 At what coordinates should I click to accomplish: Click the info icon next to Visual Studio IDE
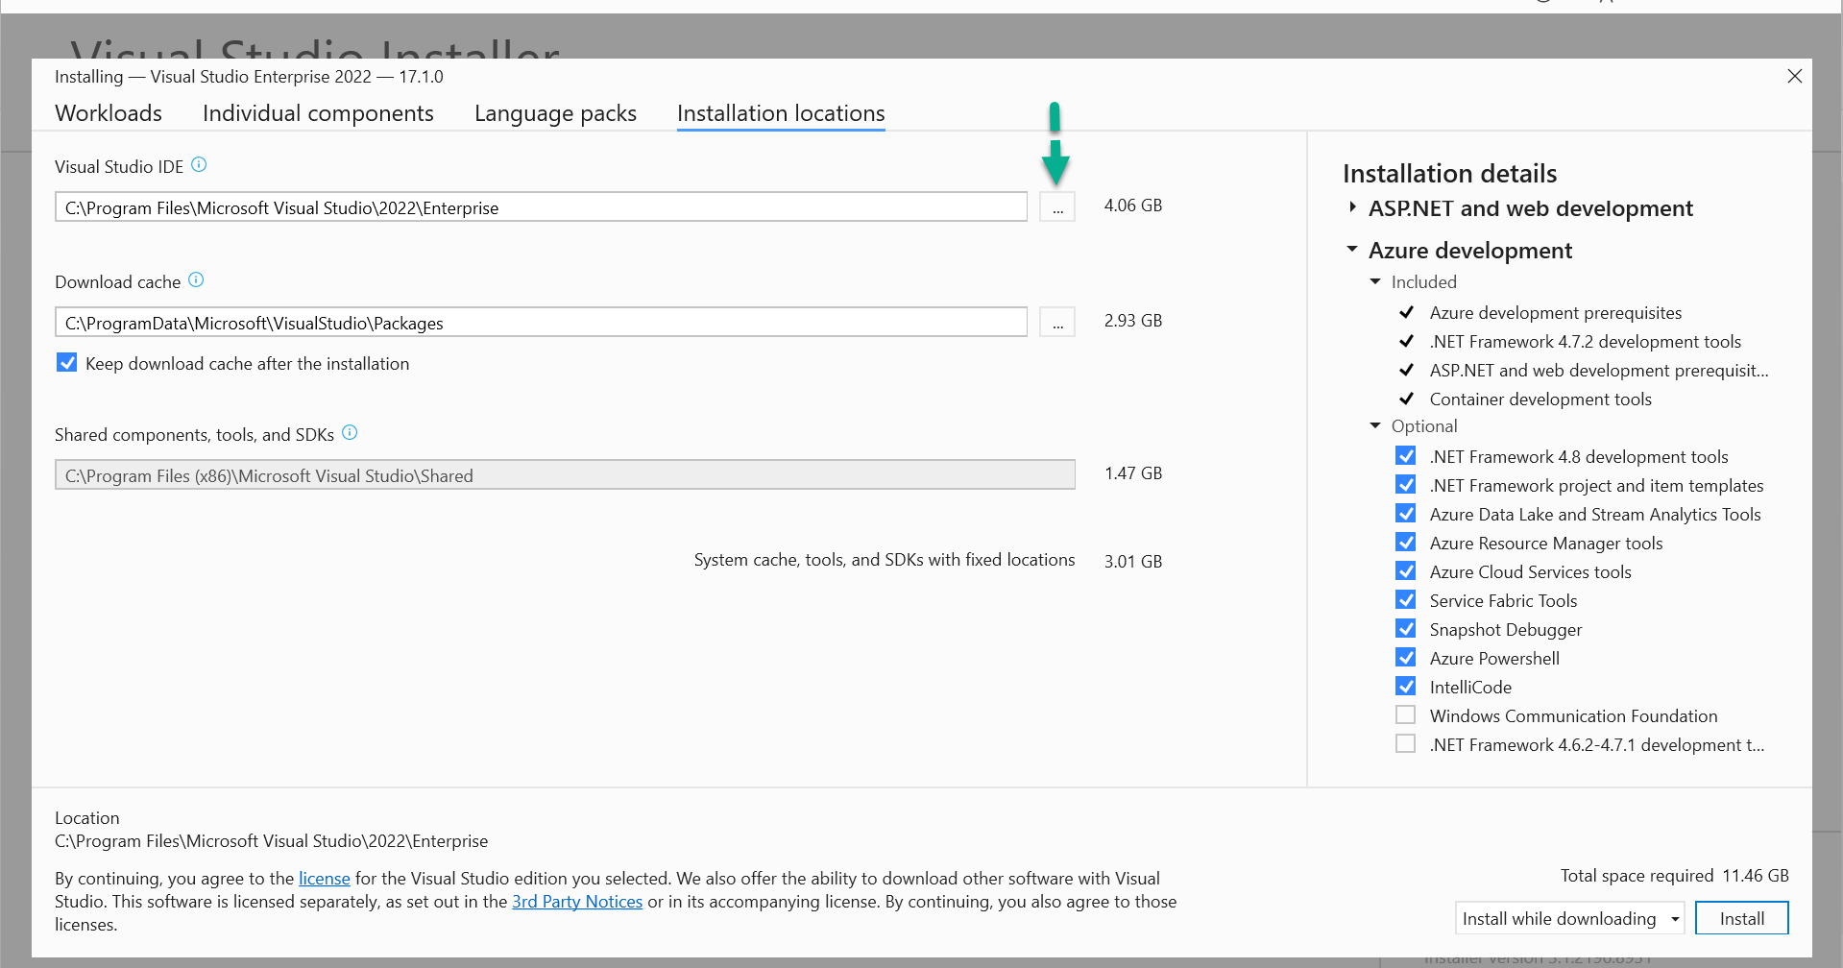[199, 165]
